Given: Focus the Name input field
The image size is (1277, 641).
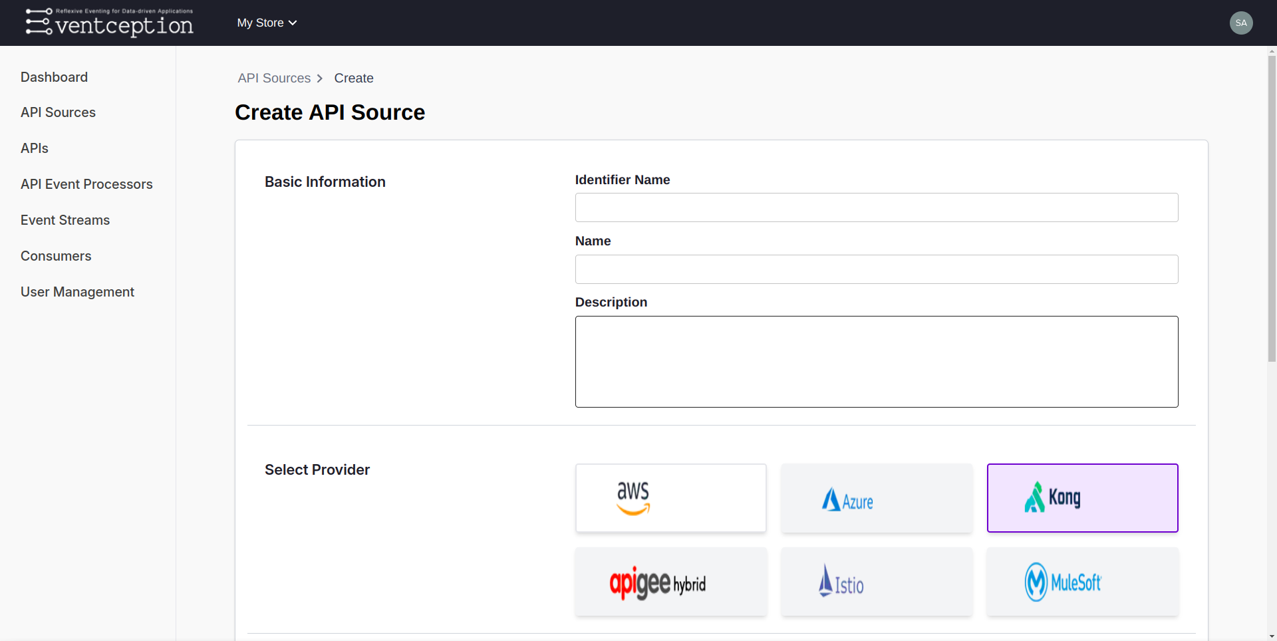Looking at the screenshot, I should pos(877,269).
